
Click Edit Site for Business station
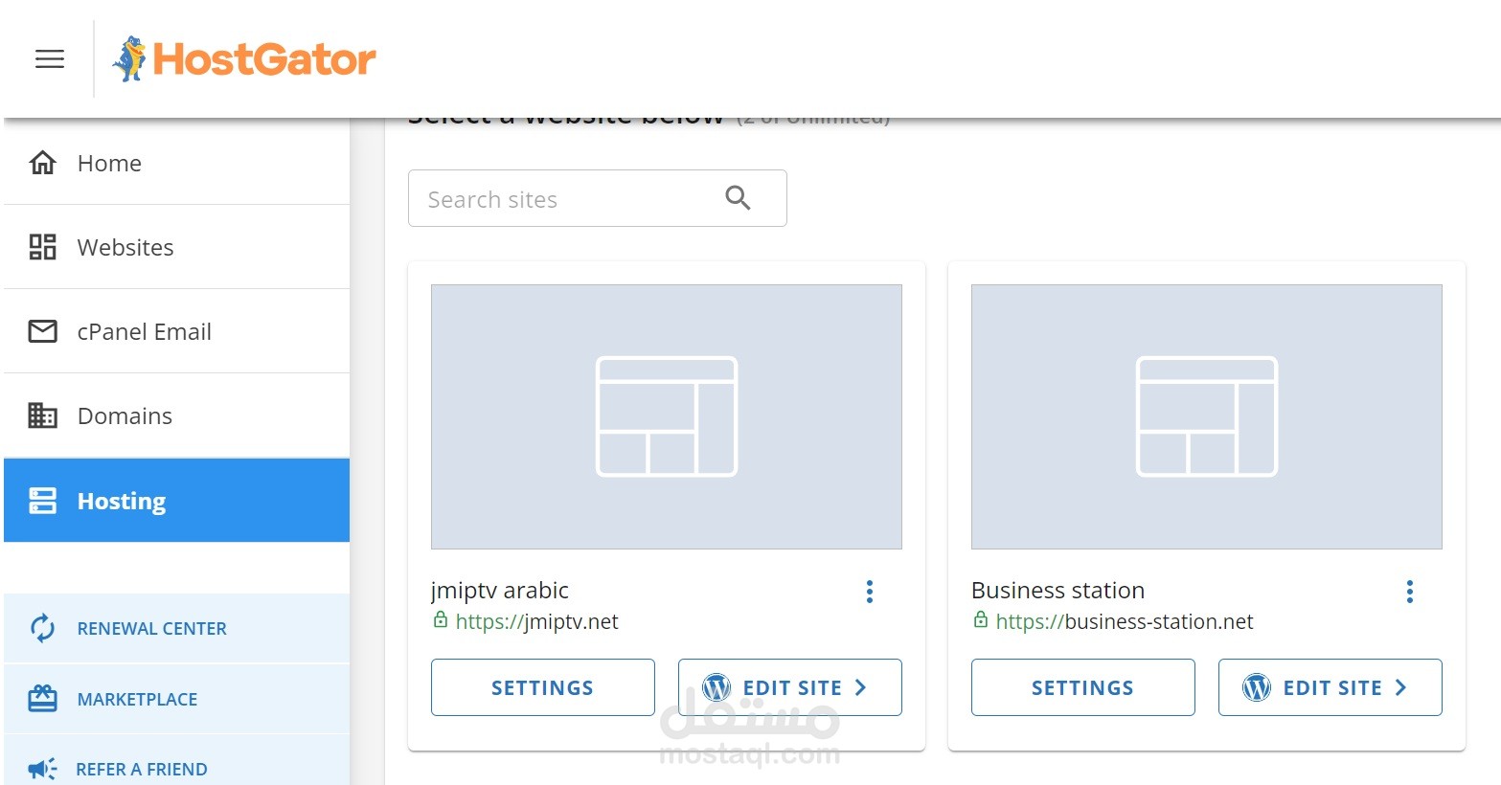(1330, 687)
